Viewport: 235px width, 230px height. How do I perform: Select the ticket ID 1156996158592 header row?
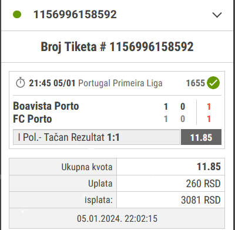117,15
